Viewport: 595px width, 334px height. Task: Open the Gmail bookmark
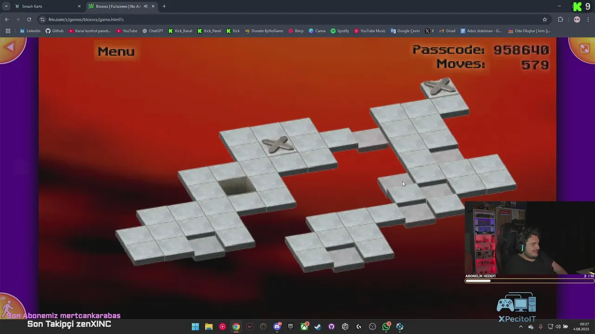(447, 31)
